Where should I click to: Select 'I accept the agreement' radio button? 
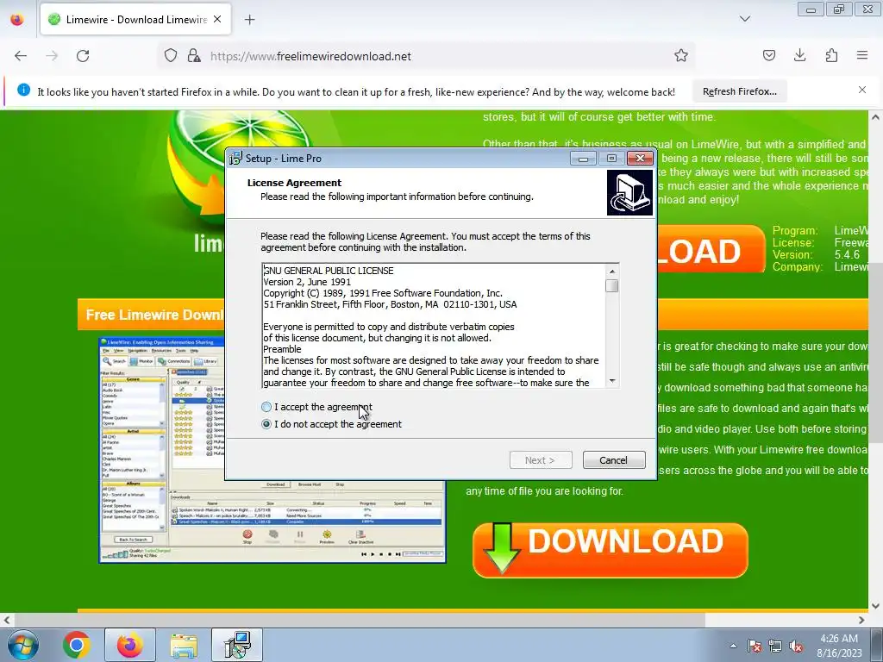[266, 407]
